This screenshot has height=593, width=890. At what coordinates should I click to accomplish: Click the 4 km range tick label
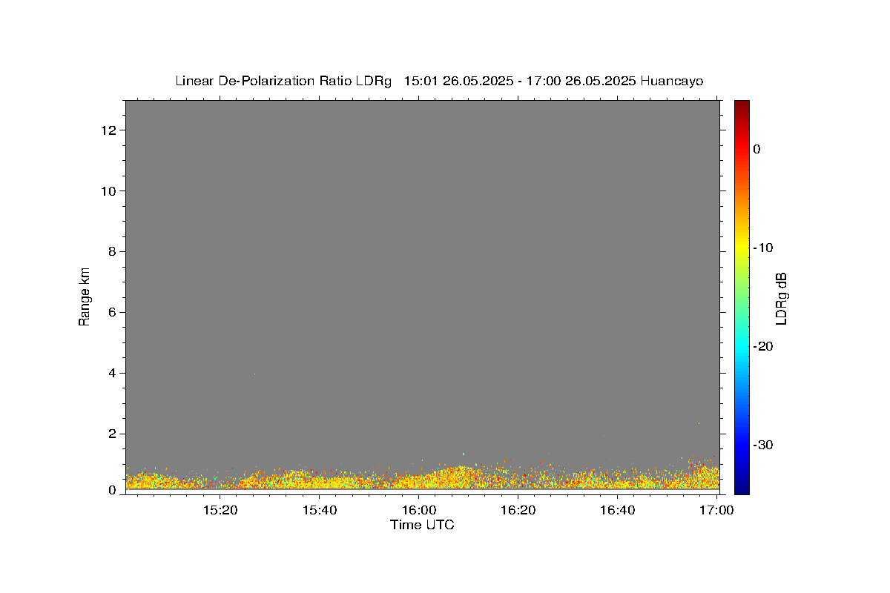[113, 374]
